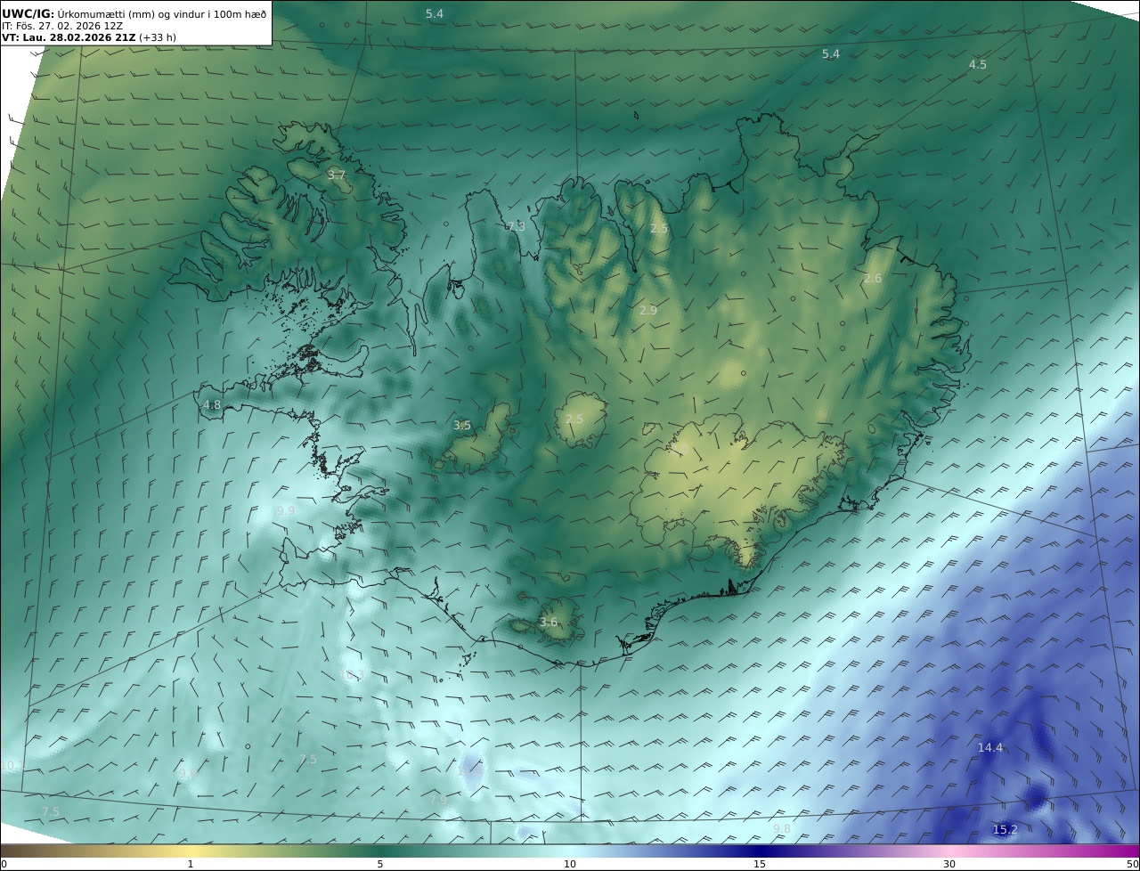Click the 4.8 value label
The height and width of the screenshot is (871, 1140).
pyautogui.click(x=212, y=405)
